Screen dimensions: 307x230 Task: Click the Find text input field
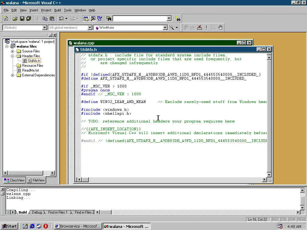tap(140, 19)
